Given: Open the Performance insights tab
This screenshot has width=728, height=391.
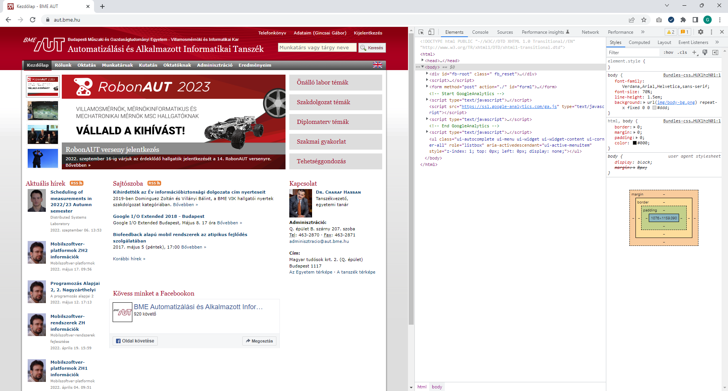Looking at the screenshot, I should coord(545,32).
